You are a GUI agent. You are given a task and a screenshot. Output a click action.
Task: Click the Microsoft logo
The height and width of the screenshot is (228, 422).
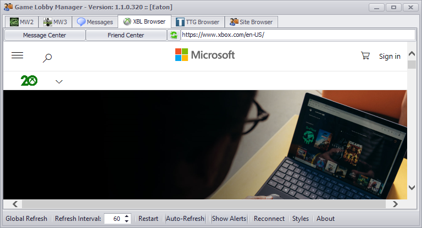[205, 55]
